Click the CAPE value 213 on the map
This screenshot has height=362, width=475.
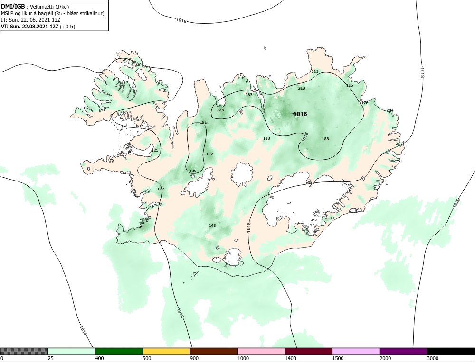302,88
